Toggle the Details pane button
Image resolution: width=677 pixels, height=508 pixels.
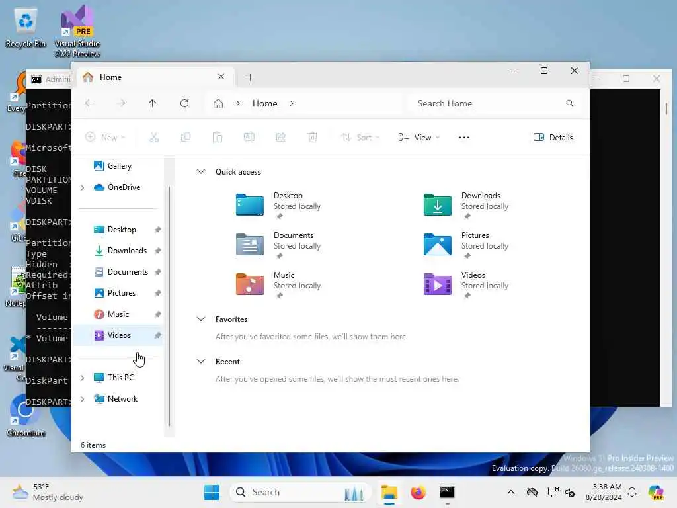click(553, 138)
